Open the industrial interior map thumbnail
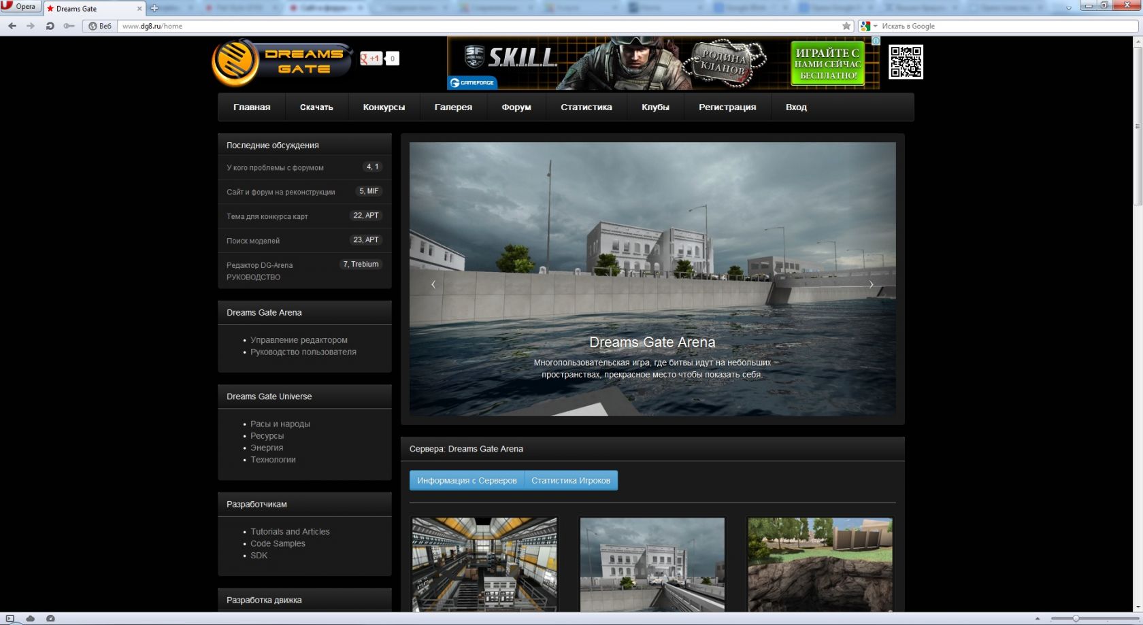Image resolution: width=1143 pixels, height=625 pixels. click(x=484, y=564)
